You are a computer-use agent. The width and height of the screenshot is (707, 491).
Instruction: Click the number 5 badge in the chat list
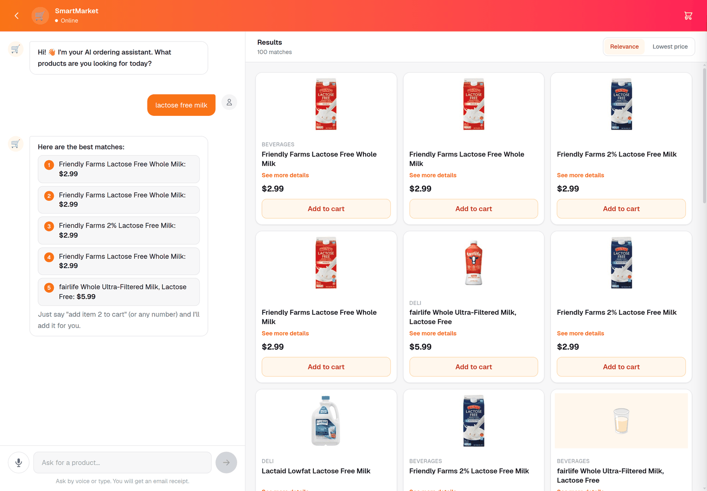click(x=49, y=288)
